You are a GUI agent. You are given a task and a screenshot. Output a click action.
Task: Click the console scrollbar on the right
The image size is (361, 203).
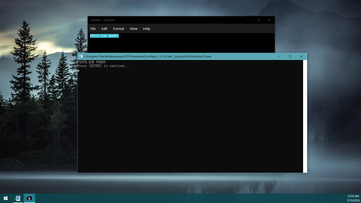(x=305, y=116)
